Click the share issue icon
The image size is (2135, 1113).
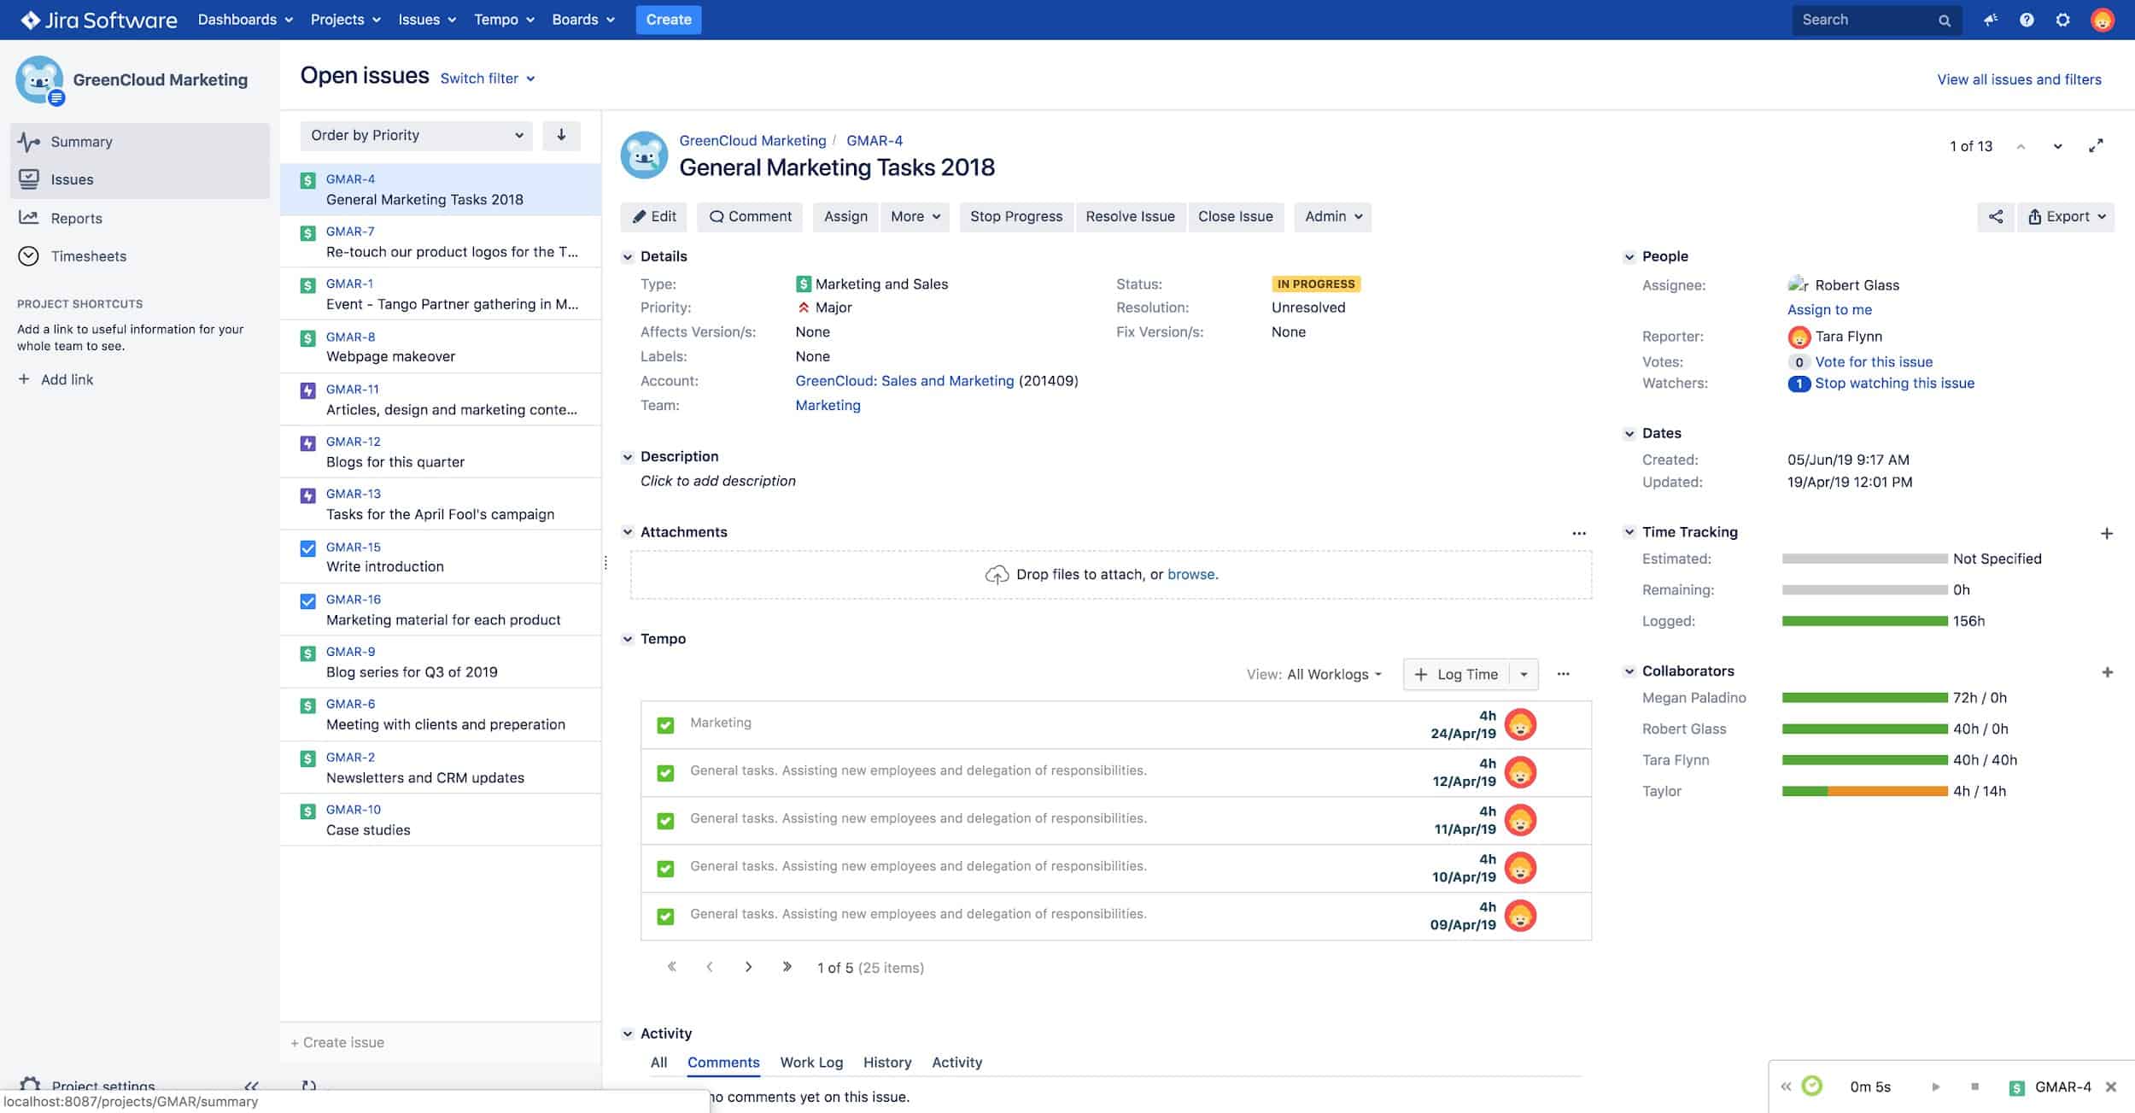coord(1995,217)
